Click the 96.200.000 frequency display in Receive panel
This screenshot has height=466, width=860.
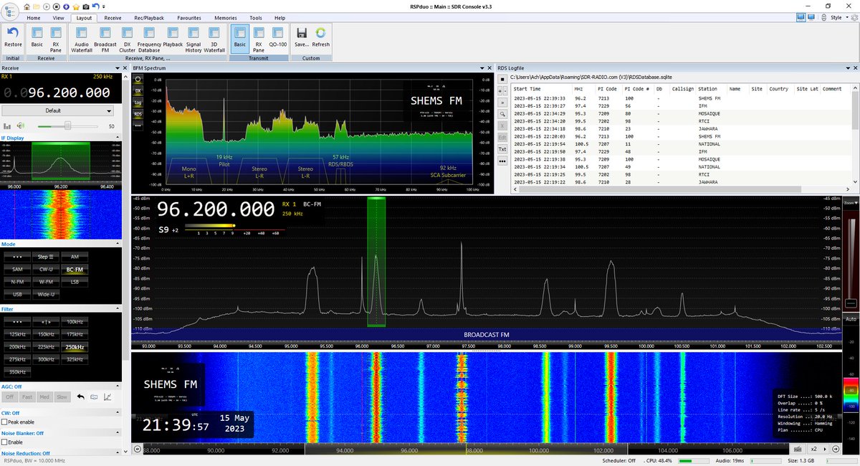(x=58, y=92)
